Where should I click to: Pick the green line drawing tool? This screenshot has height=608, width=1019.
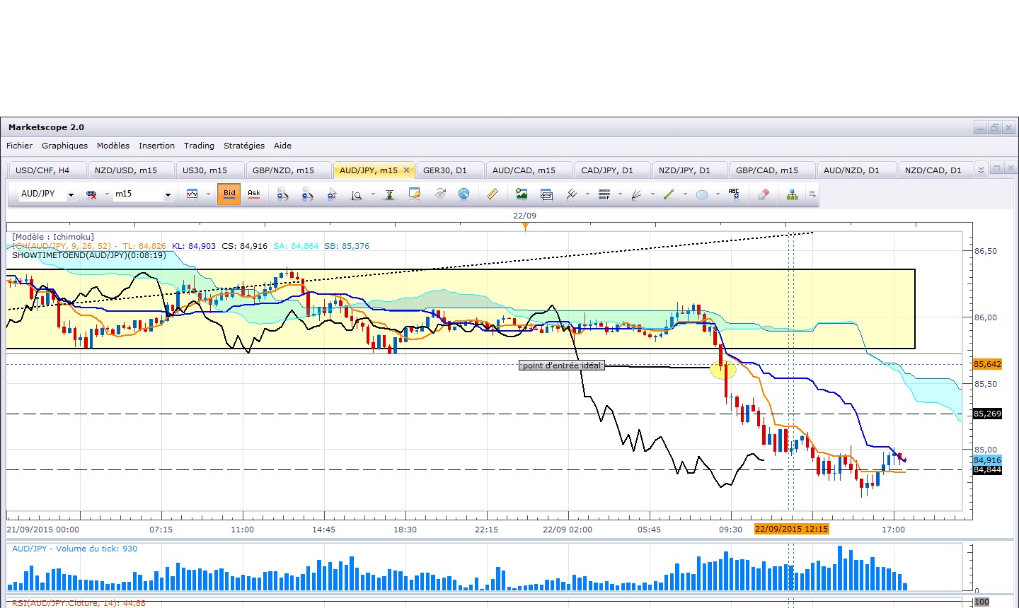click(x=669, y=194)
